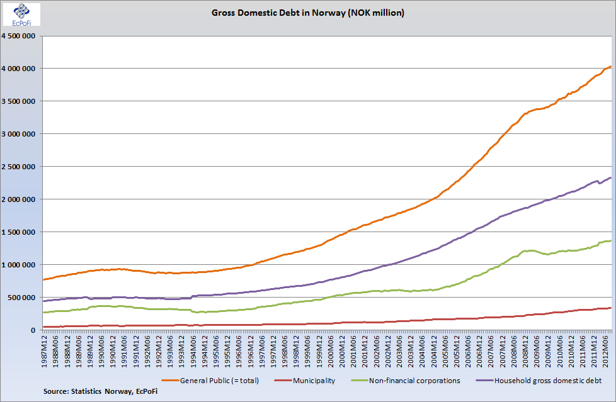616x402 pixels.
Task: Click the 3 000 000 y-axis label
Action: pyautogui.click(x=20, y=134)
